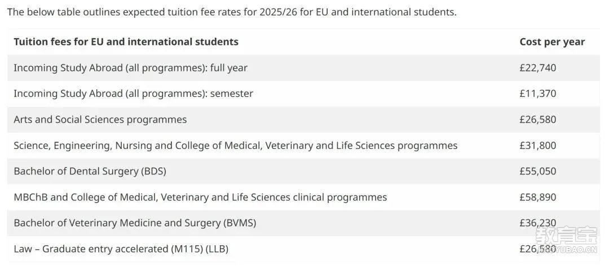
Task: Click MBChB clinical programmes row label
Action: 200,197
